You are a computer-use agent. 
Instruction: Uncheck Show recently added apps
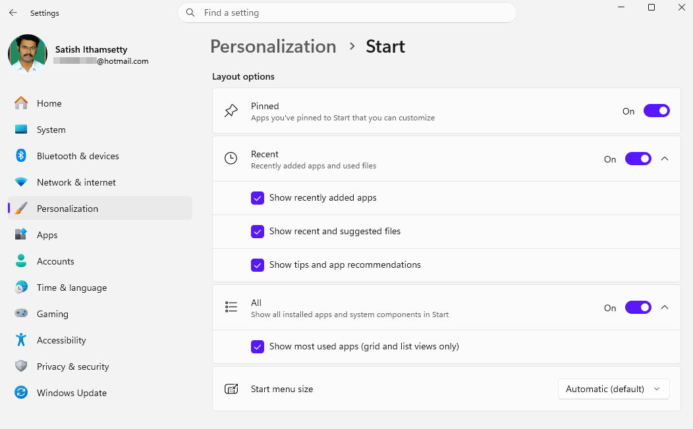(x=257, y=198)
